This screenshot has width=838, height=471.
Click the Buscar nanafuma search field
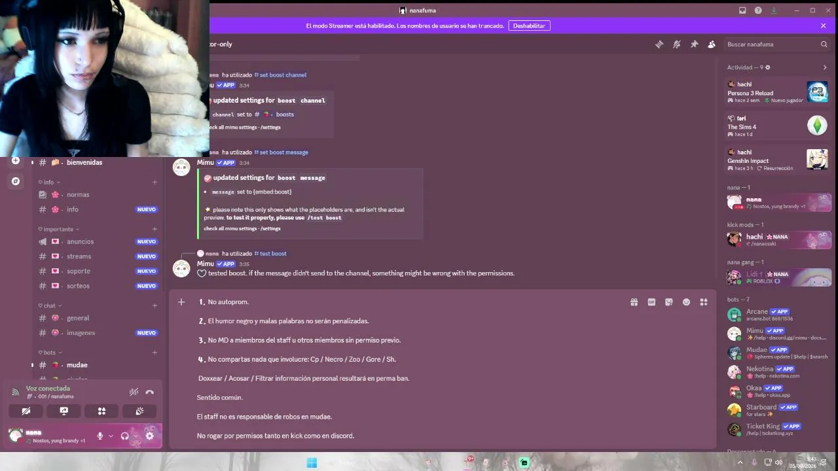point(777,44)
